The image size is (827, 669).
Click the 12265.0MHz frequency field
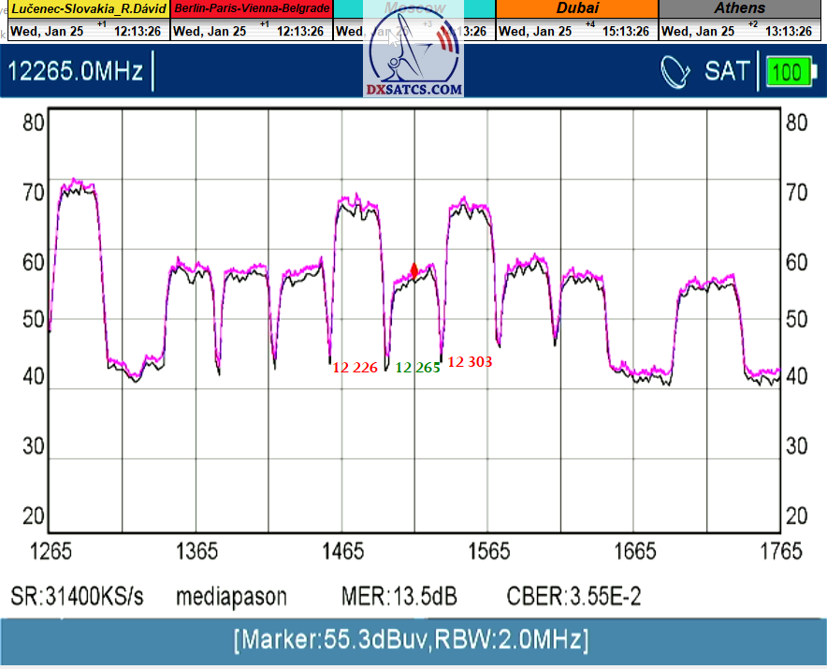[x=77, y=71]
